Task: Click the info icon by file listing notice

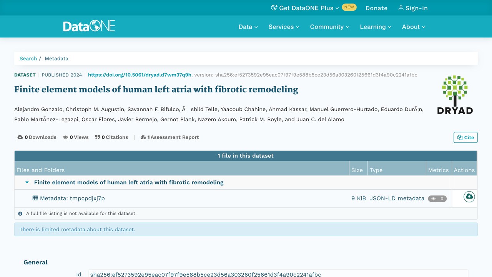Action: (20, 214)
